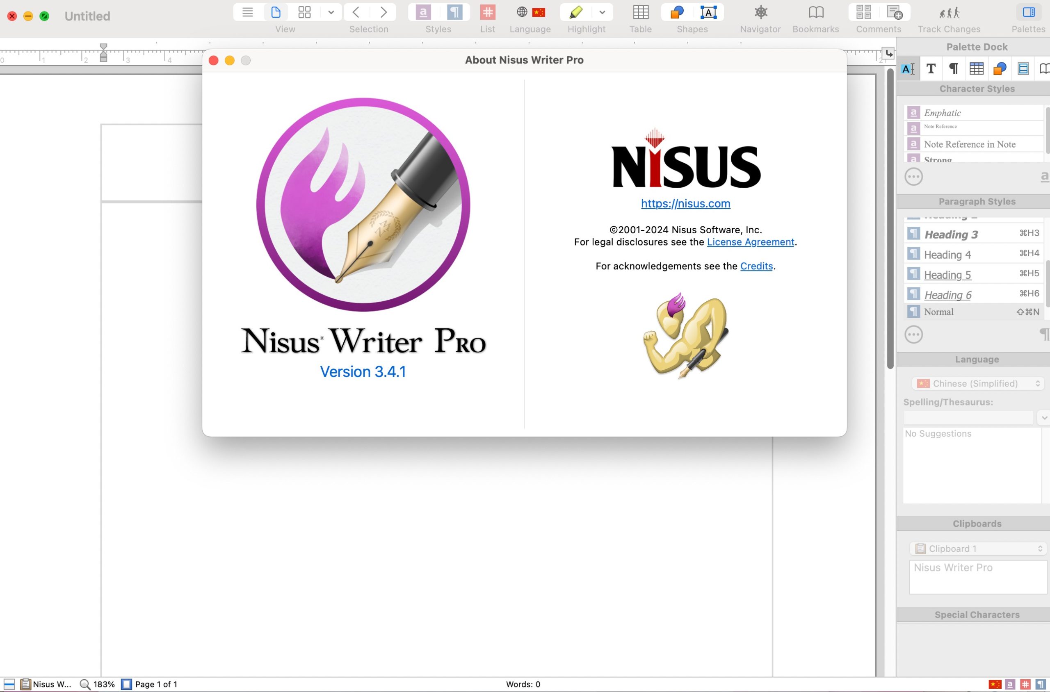Click the Shapes icon in toolbar
Screen dimensions: 1050x692
pyautogui.click(x=677, y=12)
